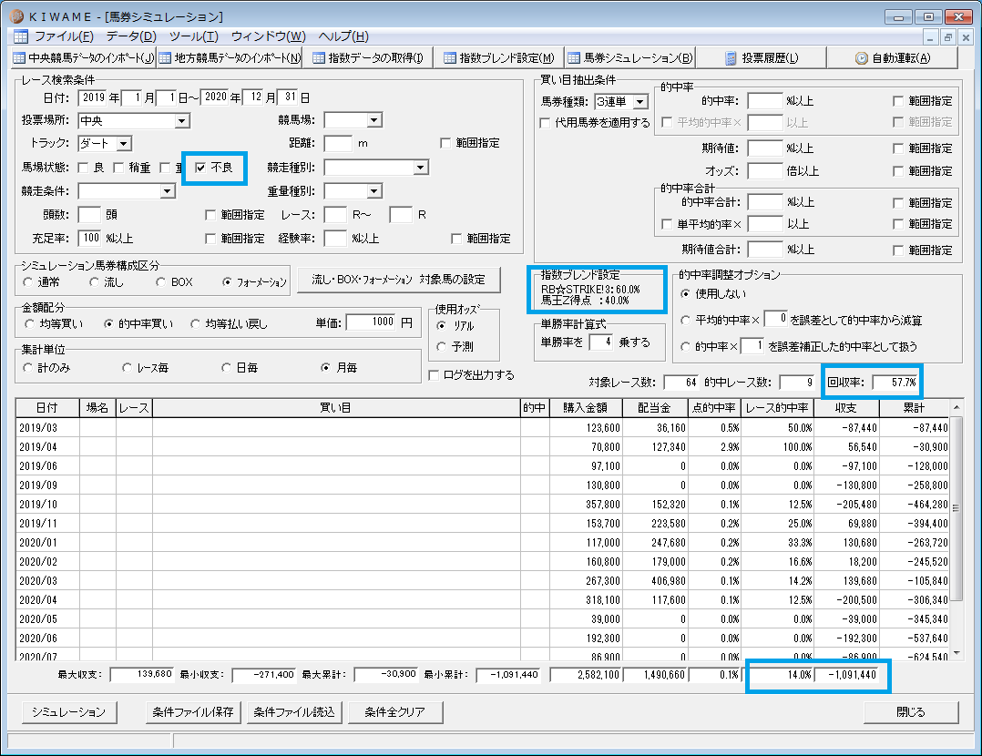Enable 代用馬券を適用する checkbox
Viewport: 982px width, 756px height.
545,123
